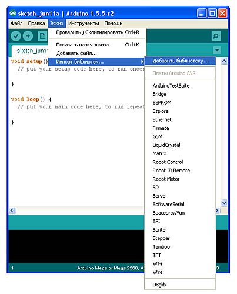Viewport: 237px width, 294px height.
Task: Select the Robot IR Remote library
Action: pos(180,171)
